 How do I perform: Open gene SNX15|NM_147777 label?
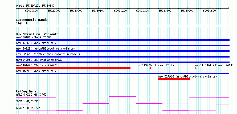click(28, 108)
